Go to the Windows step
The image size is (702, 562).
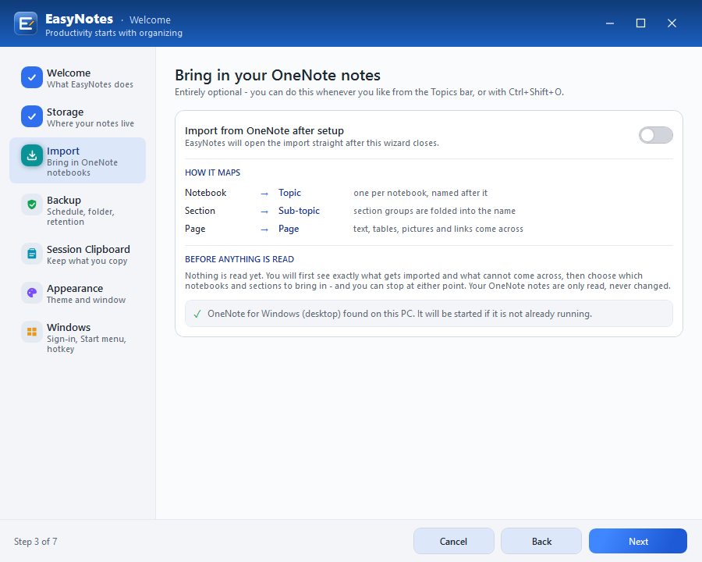tap(77, 337)
